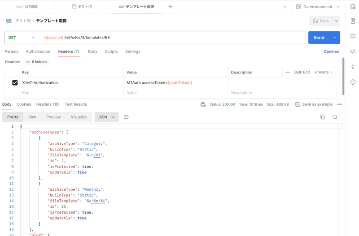
Task: Expand the JSON format dropdown
Action: 106,117
